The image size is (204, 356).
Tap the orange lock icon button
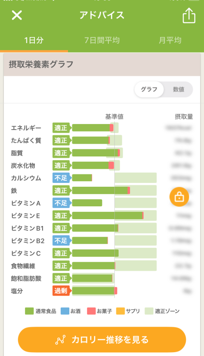[x=179, y=197]
